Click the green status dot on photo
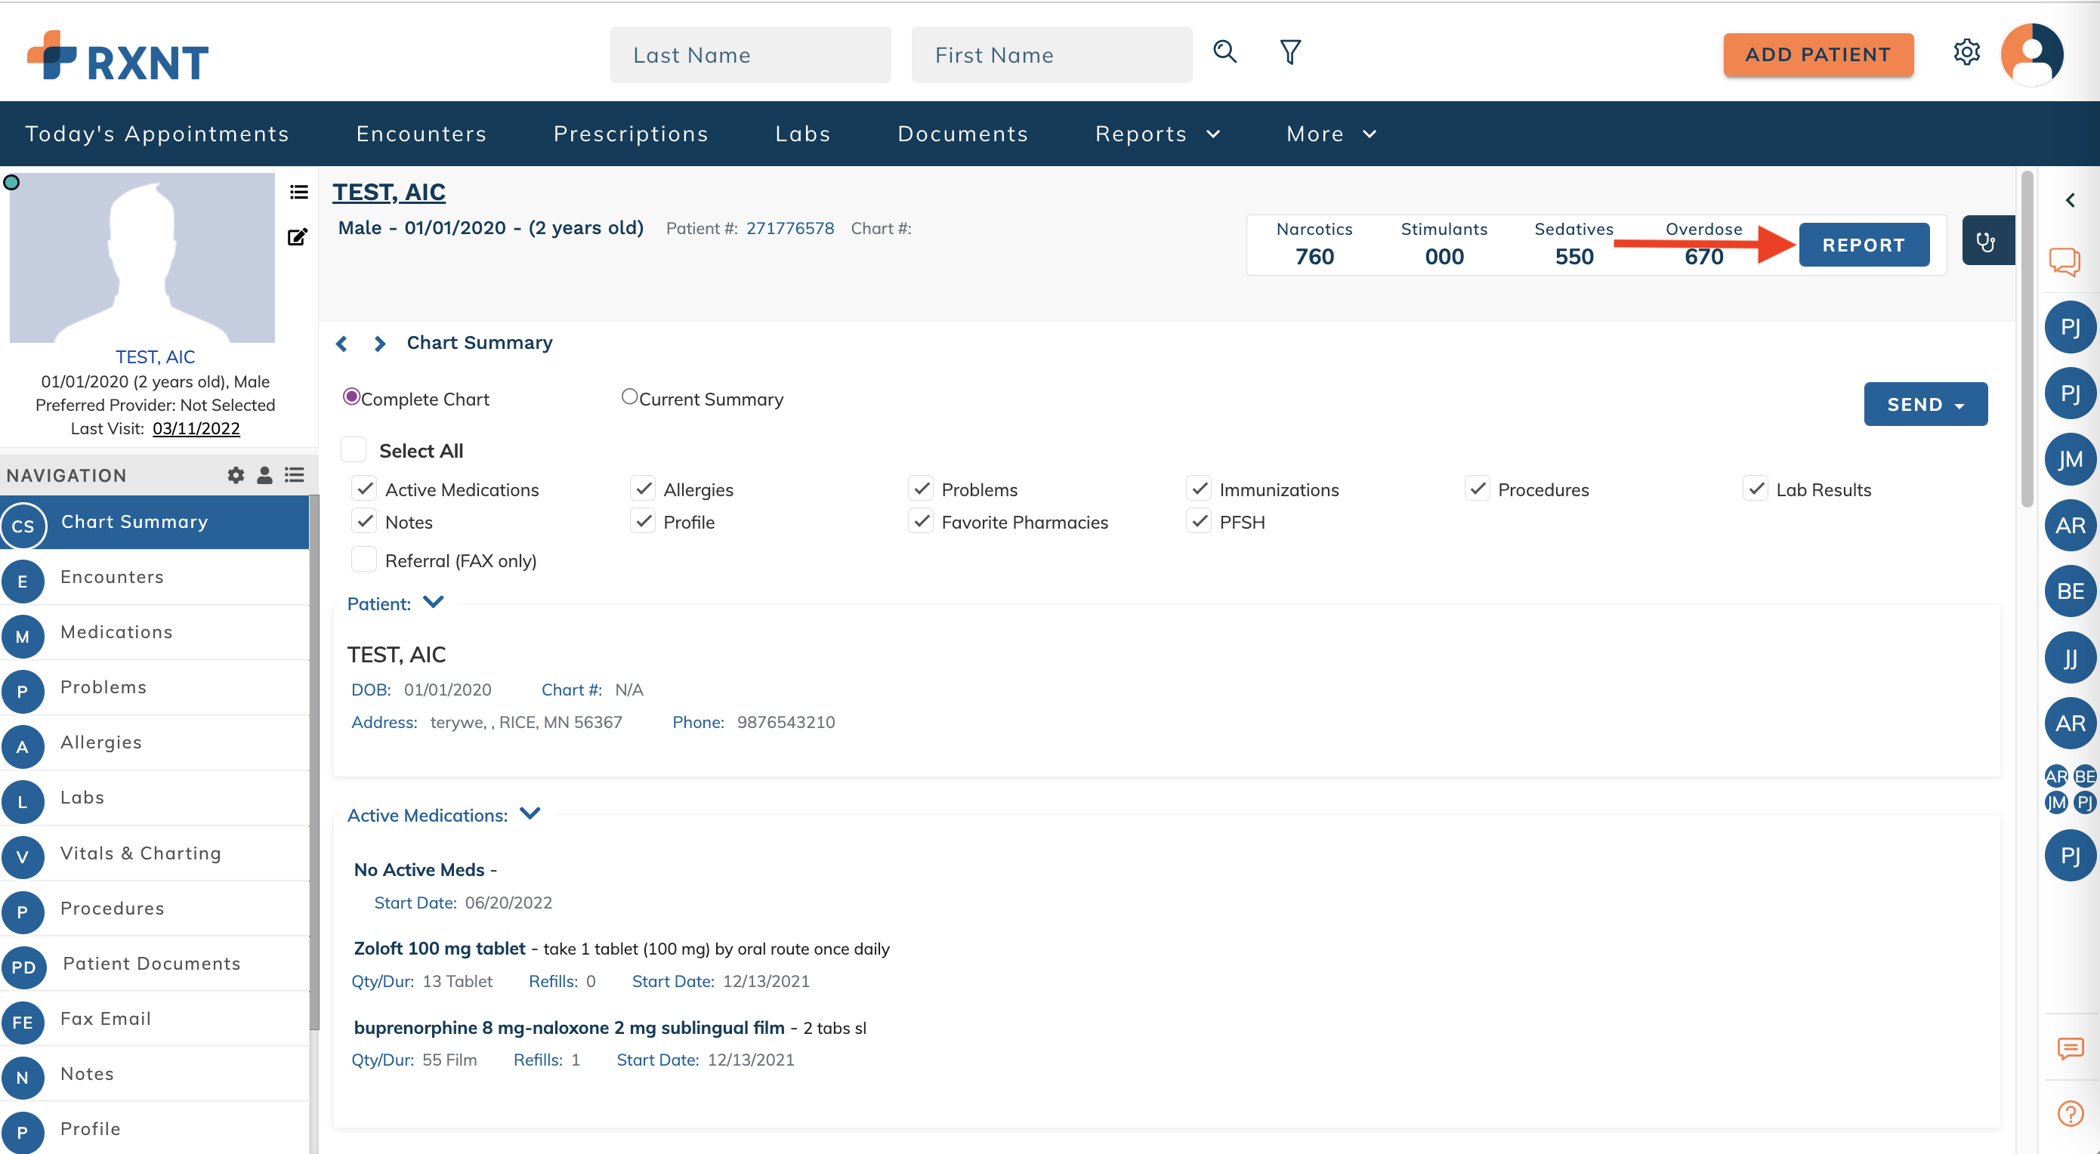 [11, 183]
